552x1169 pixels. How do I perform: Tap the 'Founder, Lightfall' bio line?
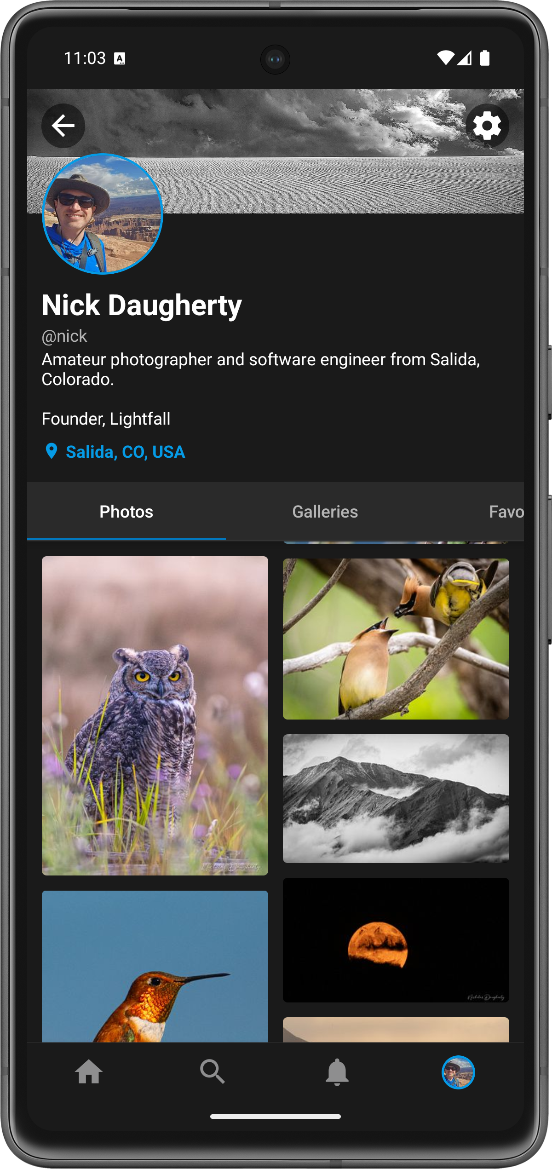coord(106,419)
